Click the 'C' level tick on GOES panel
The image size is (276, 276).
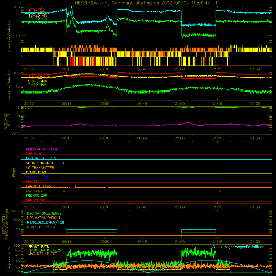[19, 108]
